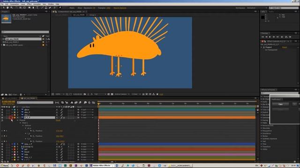Click the new folder icon in Project panel
Image resolution: width=300 pixels, height=168 pixels.
point(6,94)
